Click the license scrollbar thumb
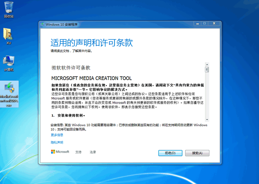 click(207, 70)
